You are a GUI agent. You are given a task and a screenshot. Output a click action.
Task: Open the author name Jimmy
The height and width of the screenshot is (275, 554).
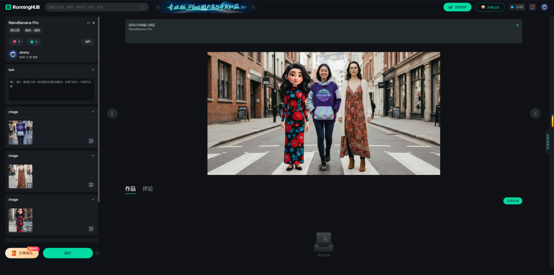coord(24,52)
